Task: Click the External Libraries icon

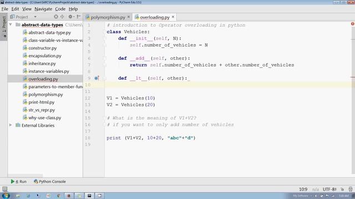Action: 18,125
